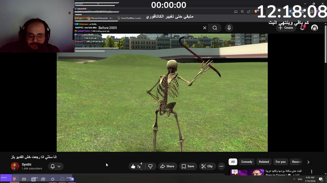Open File Explorer from taskbar
This screenshot has width=327, height=183.
tap(24, 179)
